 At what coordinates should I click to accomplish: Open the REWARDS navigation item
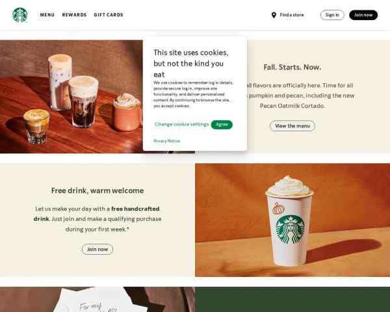[74, 15]
